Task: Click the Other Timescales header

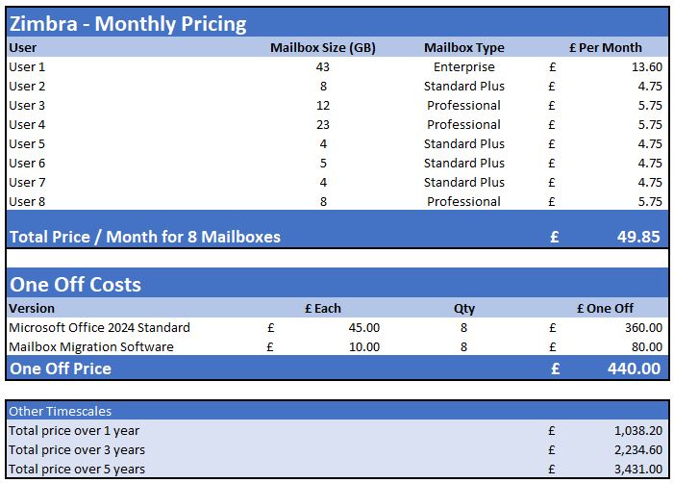Action: [x=61, y=411]
